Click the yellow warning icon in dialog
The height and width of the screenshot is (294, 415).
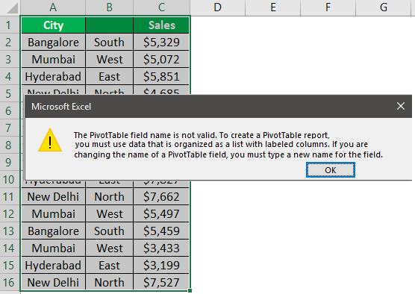click(50, 140)
